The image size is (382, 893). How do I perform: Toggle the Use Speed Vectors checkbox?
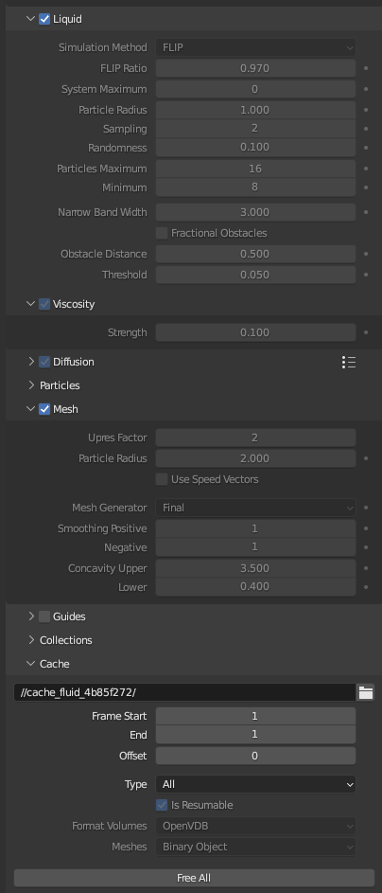[x=162, y=479]
